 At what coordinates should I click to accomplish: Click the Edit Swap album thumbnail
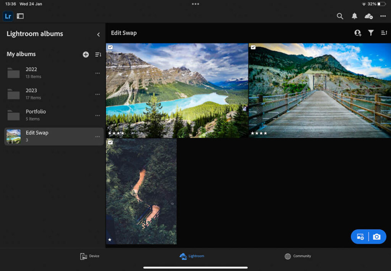(13, 136)
